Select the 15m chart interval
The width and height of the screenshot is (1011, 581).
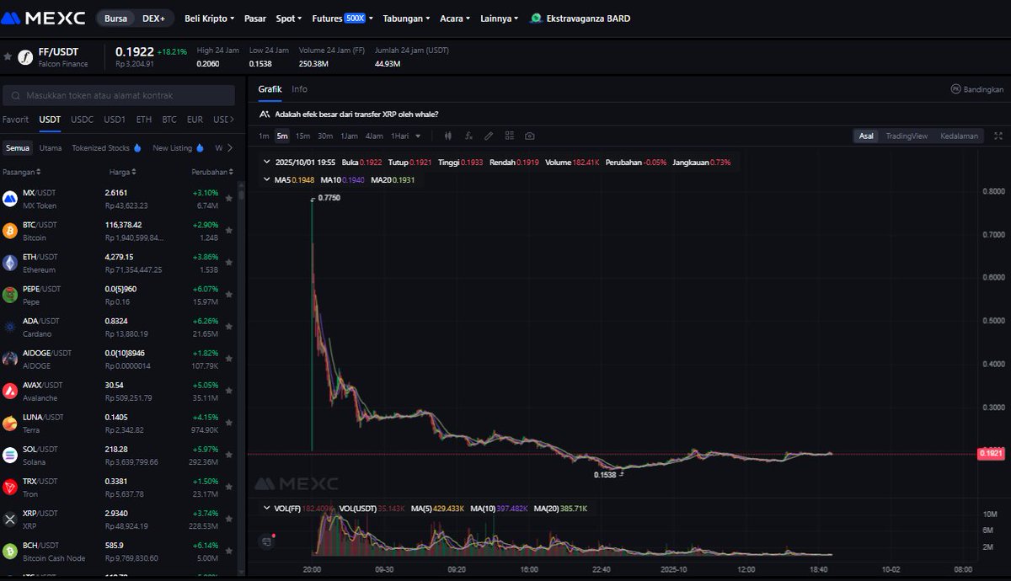pyautogui.click(x=302, y=136)
